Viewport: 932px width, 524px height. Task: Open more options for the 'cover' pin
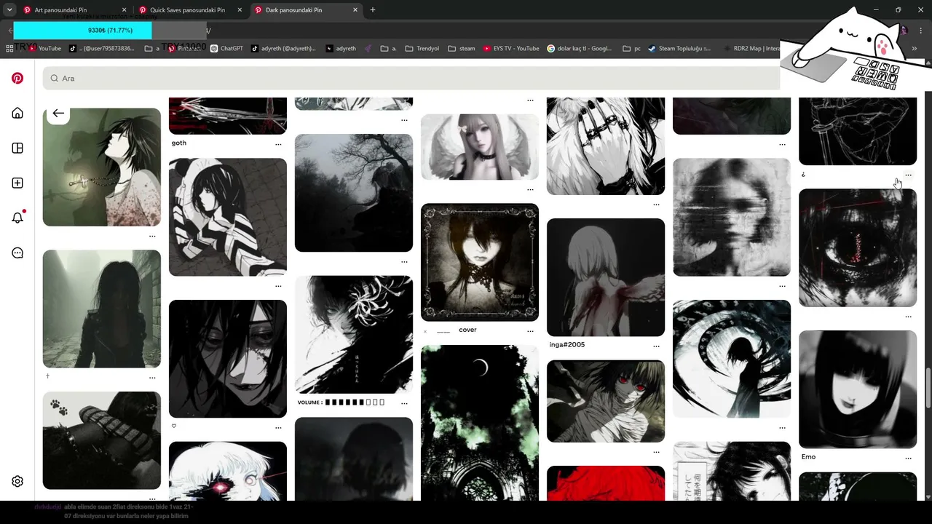click(x=530, y=331)
